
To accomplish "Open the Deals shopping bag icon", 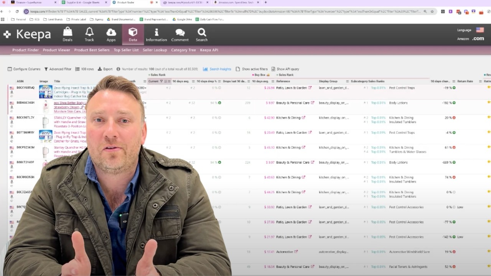I will click(x=68, y=34).
